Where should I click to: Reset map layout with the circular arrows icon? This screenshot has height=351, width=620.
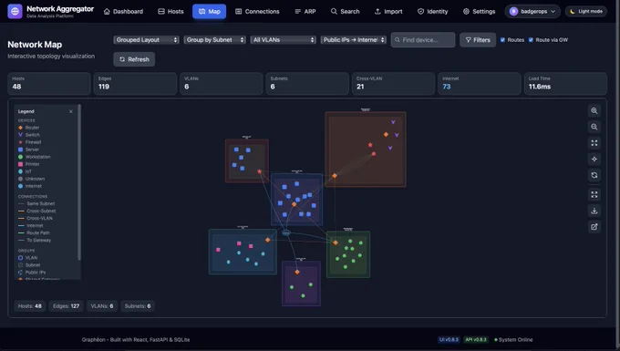(594, 175)
